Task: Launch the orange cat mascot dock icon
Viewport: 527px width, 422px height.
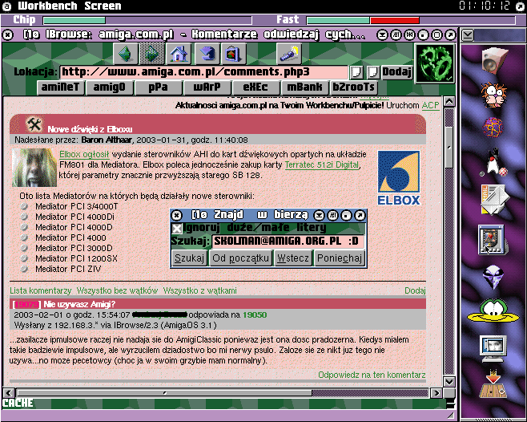Action: click(493, 95)
